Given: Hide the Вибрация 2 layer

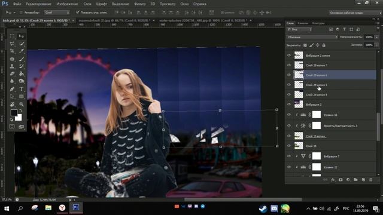Looking at the screenshot, I should coord(289,105).
